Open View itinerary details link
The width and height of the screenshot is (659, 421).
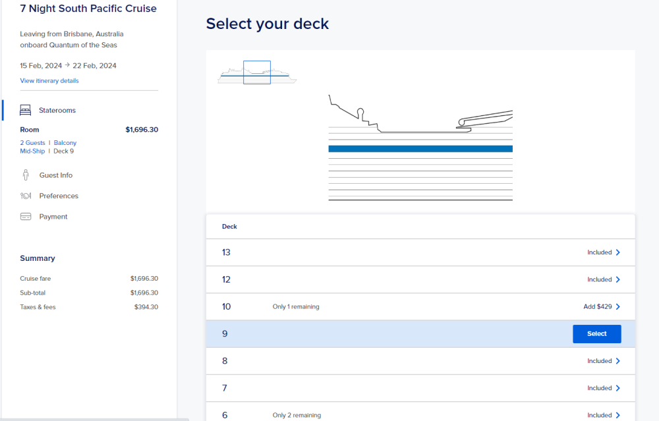tap(49, 81)
